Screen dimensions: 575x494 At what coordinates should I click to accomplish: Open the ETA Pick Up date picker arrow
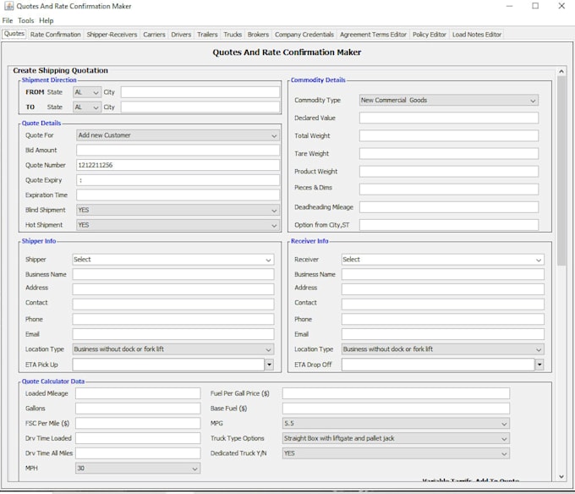(269, 365)
